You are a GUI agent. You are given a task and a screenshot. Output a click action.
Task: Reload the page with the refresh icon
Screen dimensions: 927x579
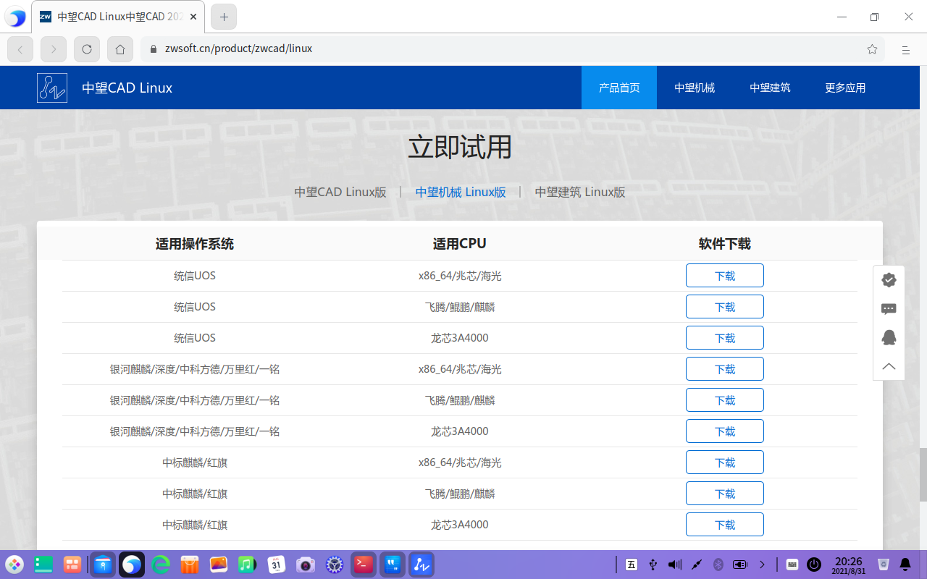coord(87,49)
